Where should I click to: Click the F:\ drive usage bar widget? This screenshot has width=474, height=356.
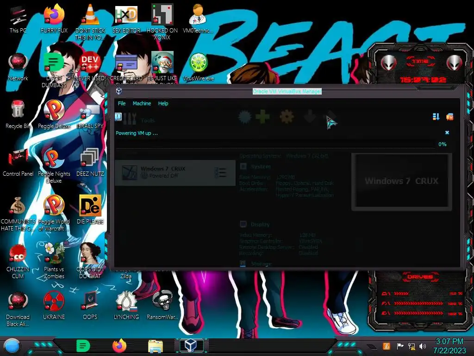click(x=422, y=303)
